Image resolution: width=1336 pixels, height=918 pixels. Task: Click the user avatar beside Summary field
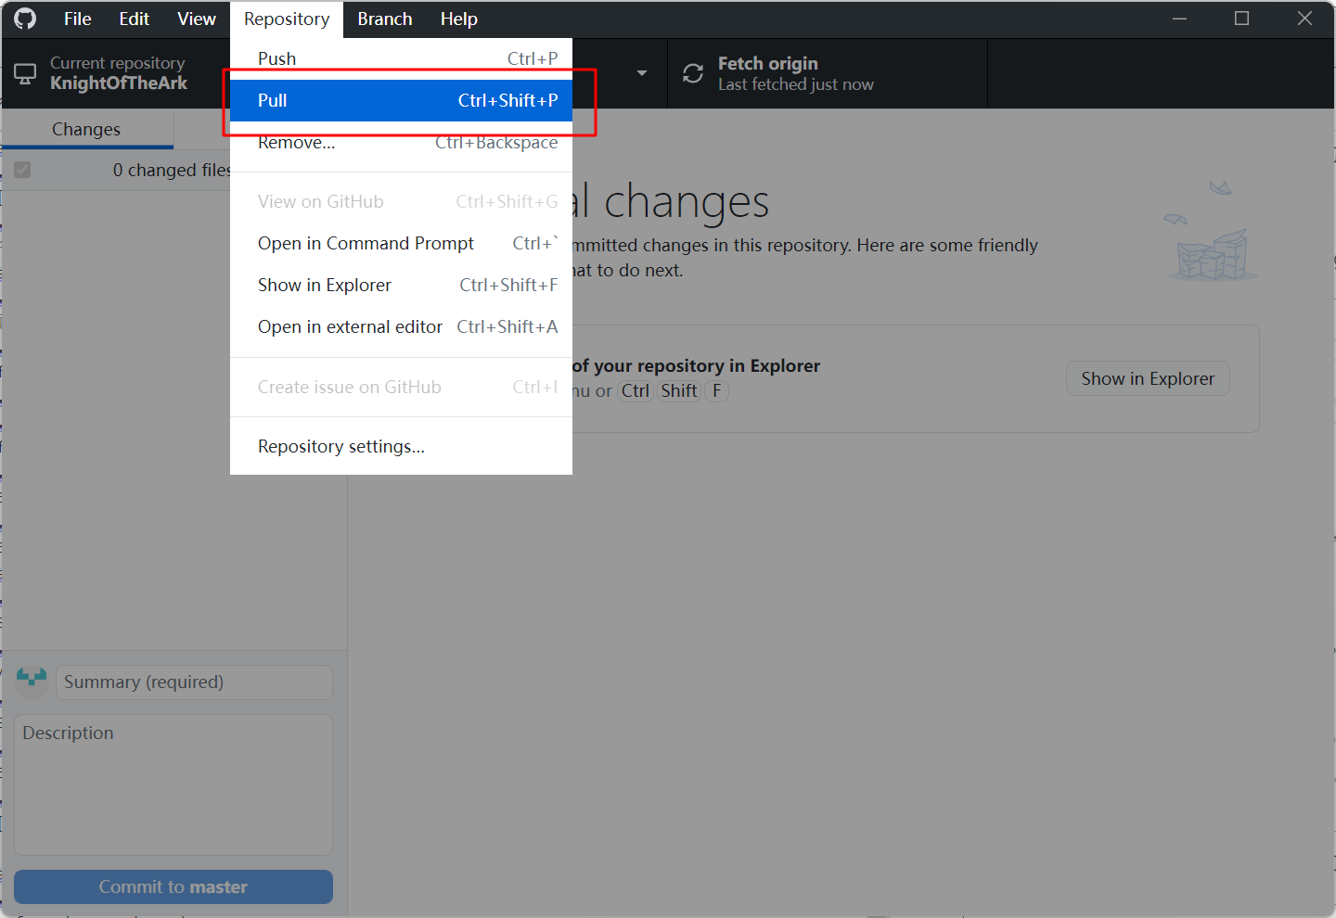click(32, 682)
